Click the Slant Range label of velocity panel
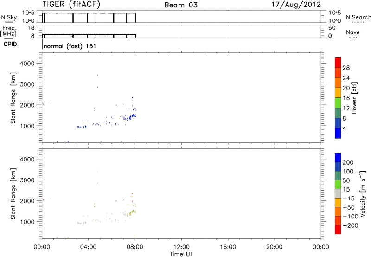 tap(13, 193)
